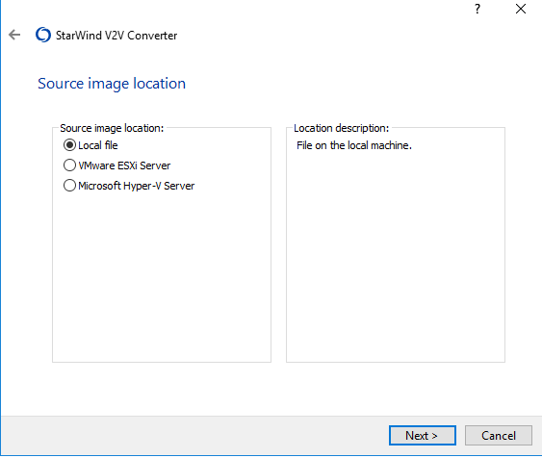Choose Microsoft Hyper-V Server as source

(129, 186)
